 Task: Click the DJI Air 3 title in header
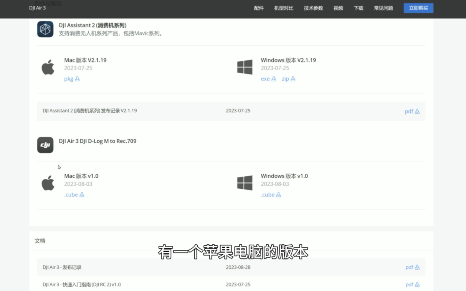[37, 8]
